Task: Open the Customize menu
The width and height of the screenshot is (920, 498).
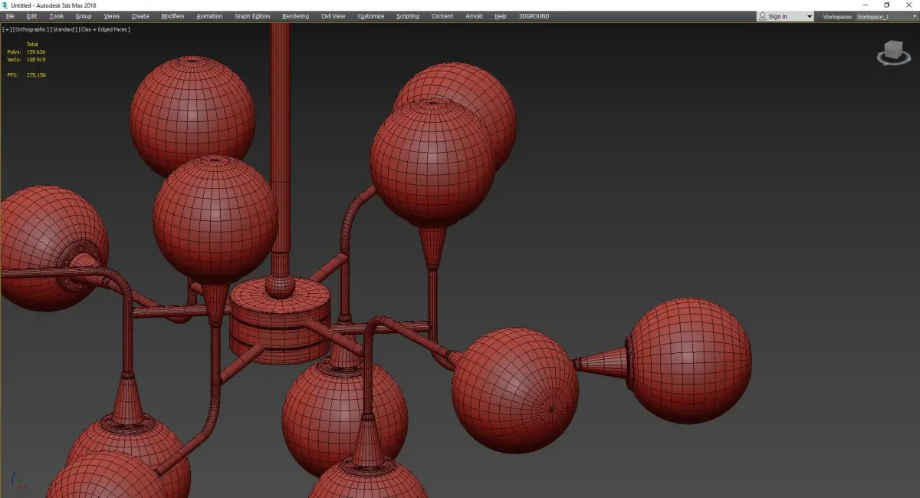Action: 371,16
